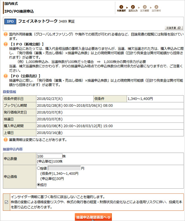Image resolution: width=185 pixels, height=221 pixels.
Task: Click the 仮条件 value 1,340~1,400円 in table
Action: pos(140,99)
